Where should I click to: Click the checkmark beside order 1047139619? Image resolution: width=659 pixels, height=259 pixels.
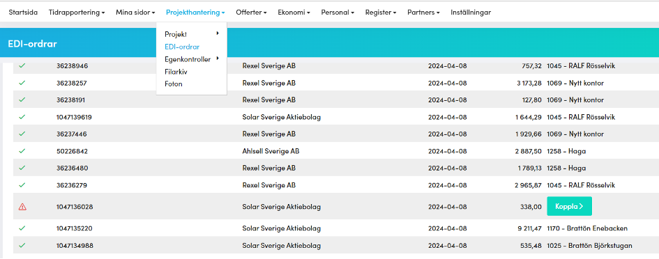(x=22, y=117)
